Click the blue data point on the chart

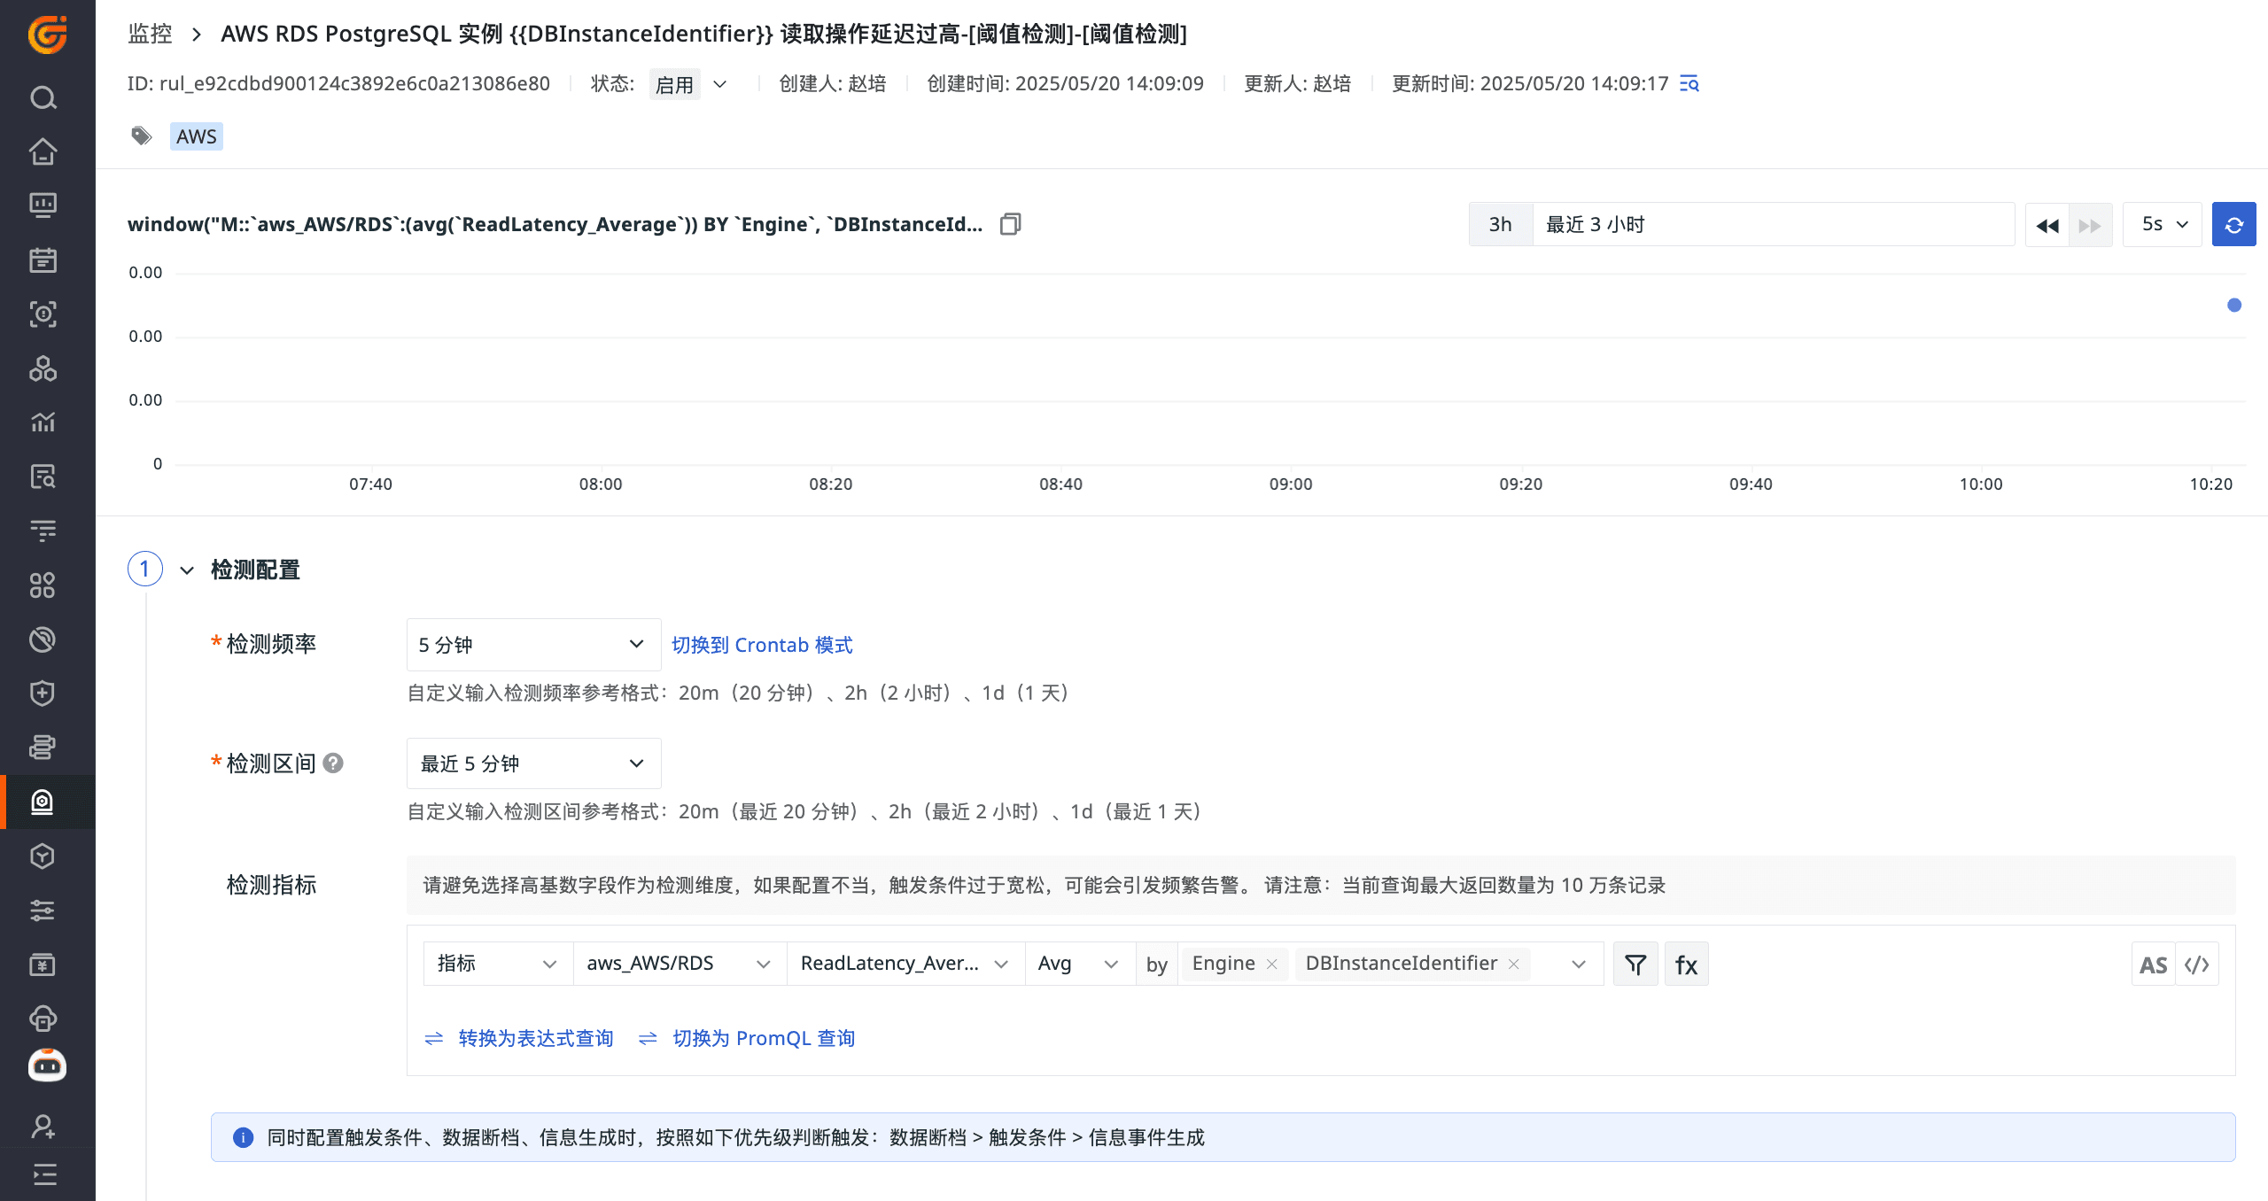pyautogui.click(x=2234, y=305)
